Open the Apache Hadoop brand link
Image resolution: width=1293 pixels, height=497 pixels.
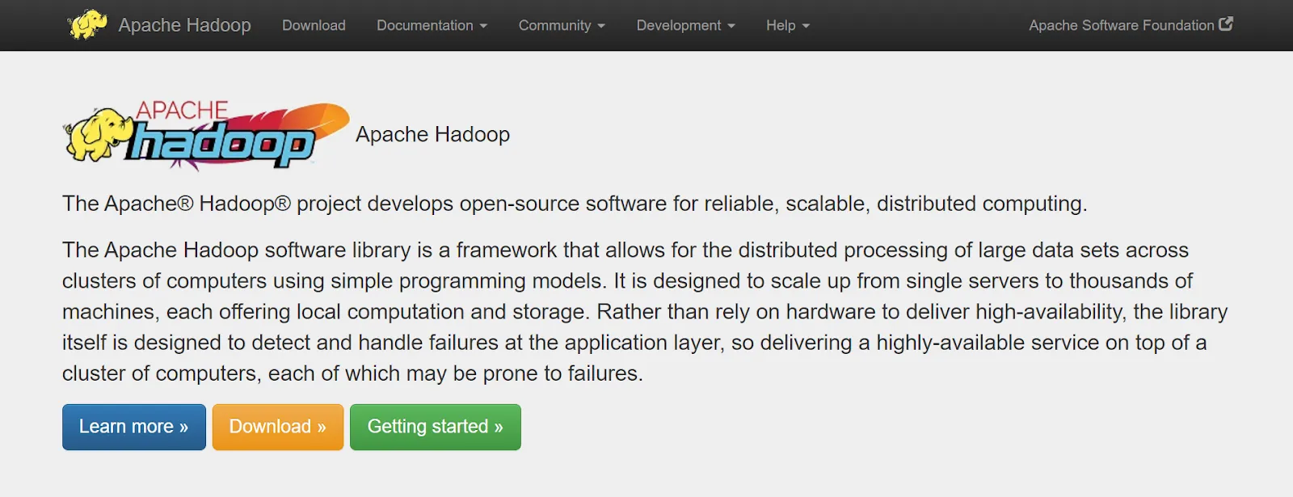pyautogui.click(x=184, y=25)
